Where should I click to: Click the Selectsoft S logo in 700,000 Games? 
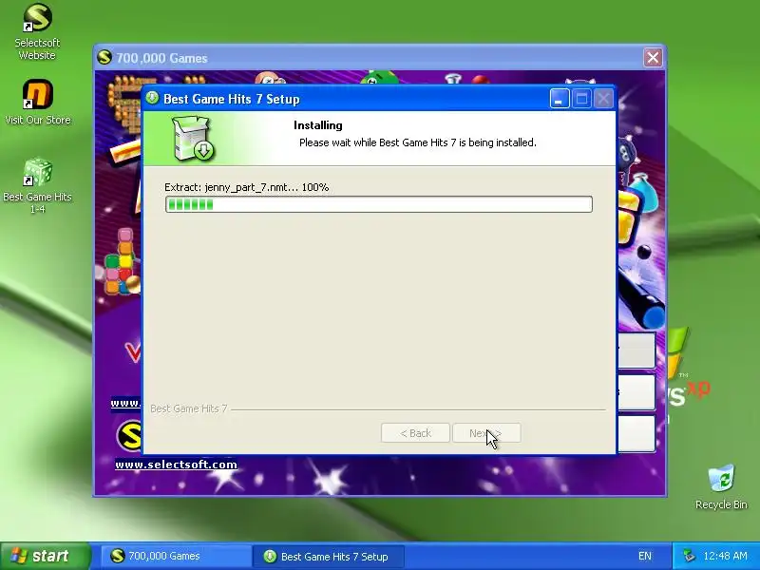click(129, 435)
